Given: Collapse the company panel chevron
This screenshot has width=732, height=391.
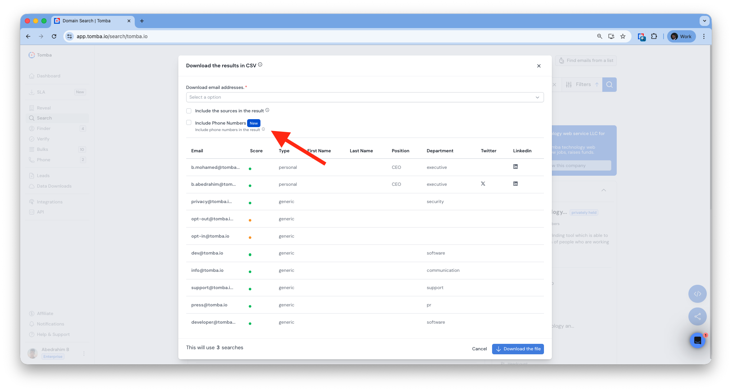Looking at the screenshot, I should pos(604,190).
